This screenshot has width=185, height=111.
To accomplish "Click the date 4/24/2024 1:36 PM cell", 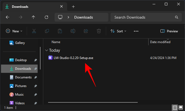I will [163, 58].
